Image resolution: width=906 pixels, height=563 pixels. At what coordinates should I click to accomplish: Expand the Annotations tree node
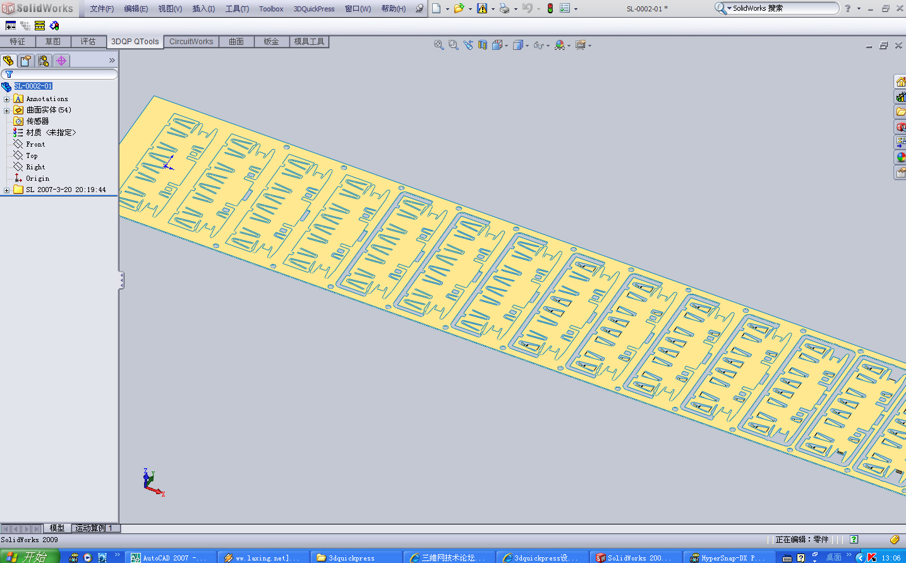(x=6, y=99)
